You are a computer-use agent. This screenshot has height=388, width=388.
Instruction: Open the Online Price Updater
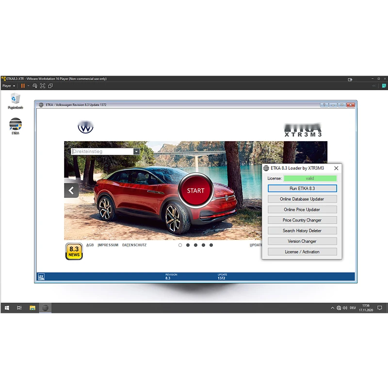pyautogui.click(x=302, y=210)
